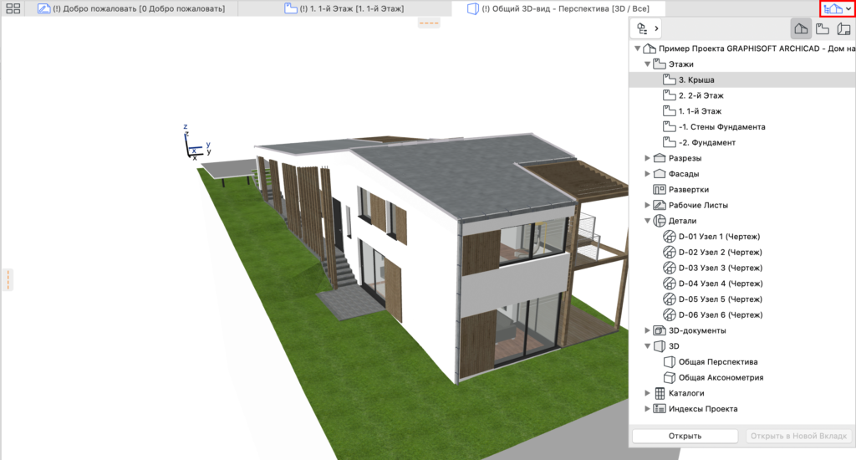This screenshot has height=460, width=856.
Task: Click the Navigator popup icon in tab bar
Action: tap(836, 8)
